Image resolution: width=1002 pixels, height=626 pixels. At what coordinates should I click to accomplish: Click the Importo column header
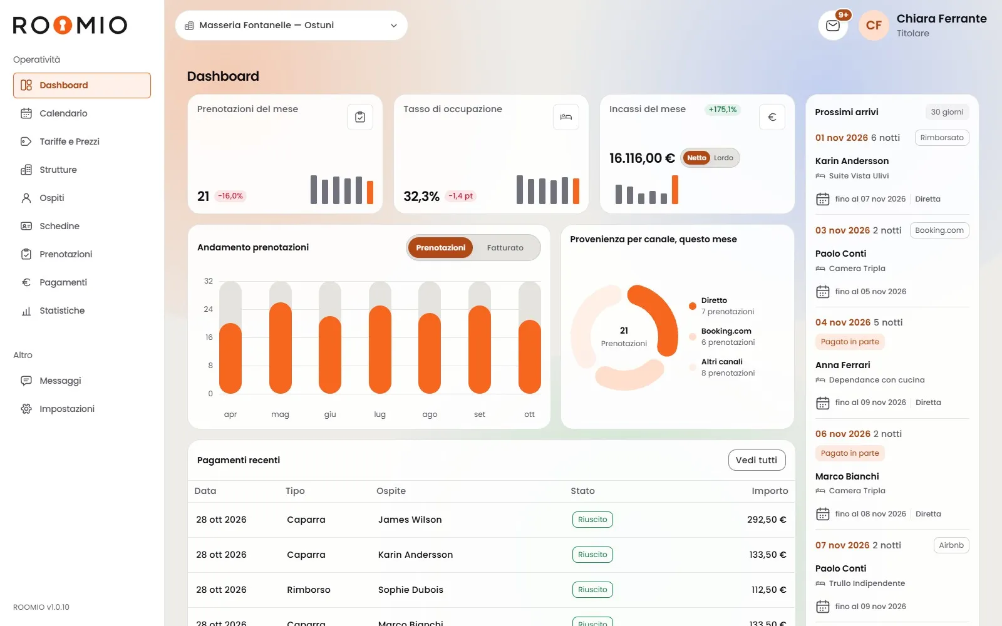click(770, 491)
